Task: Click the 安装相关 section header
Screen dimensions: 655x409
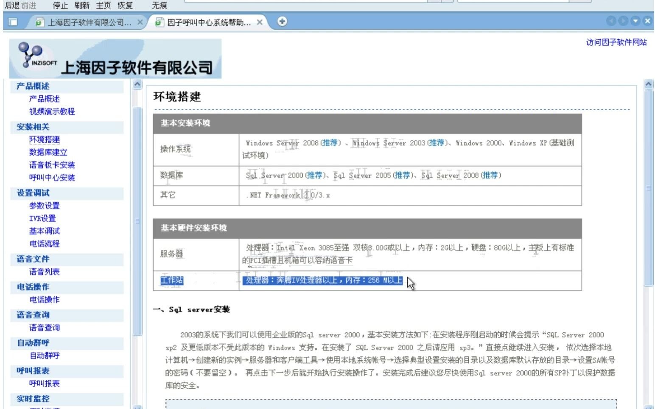Action: click(67, 127)
